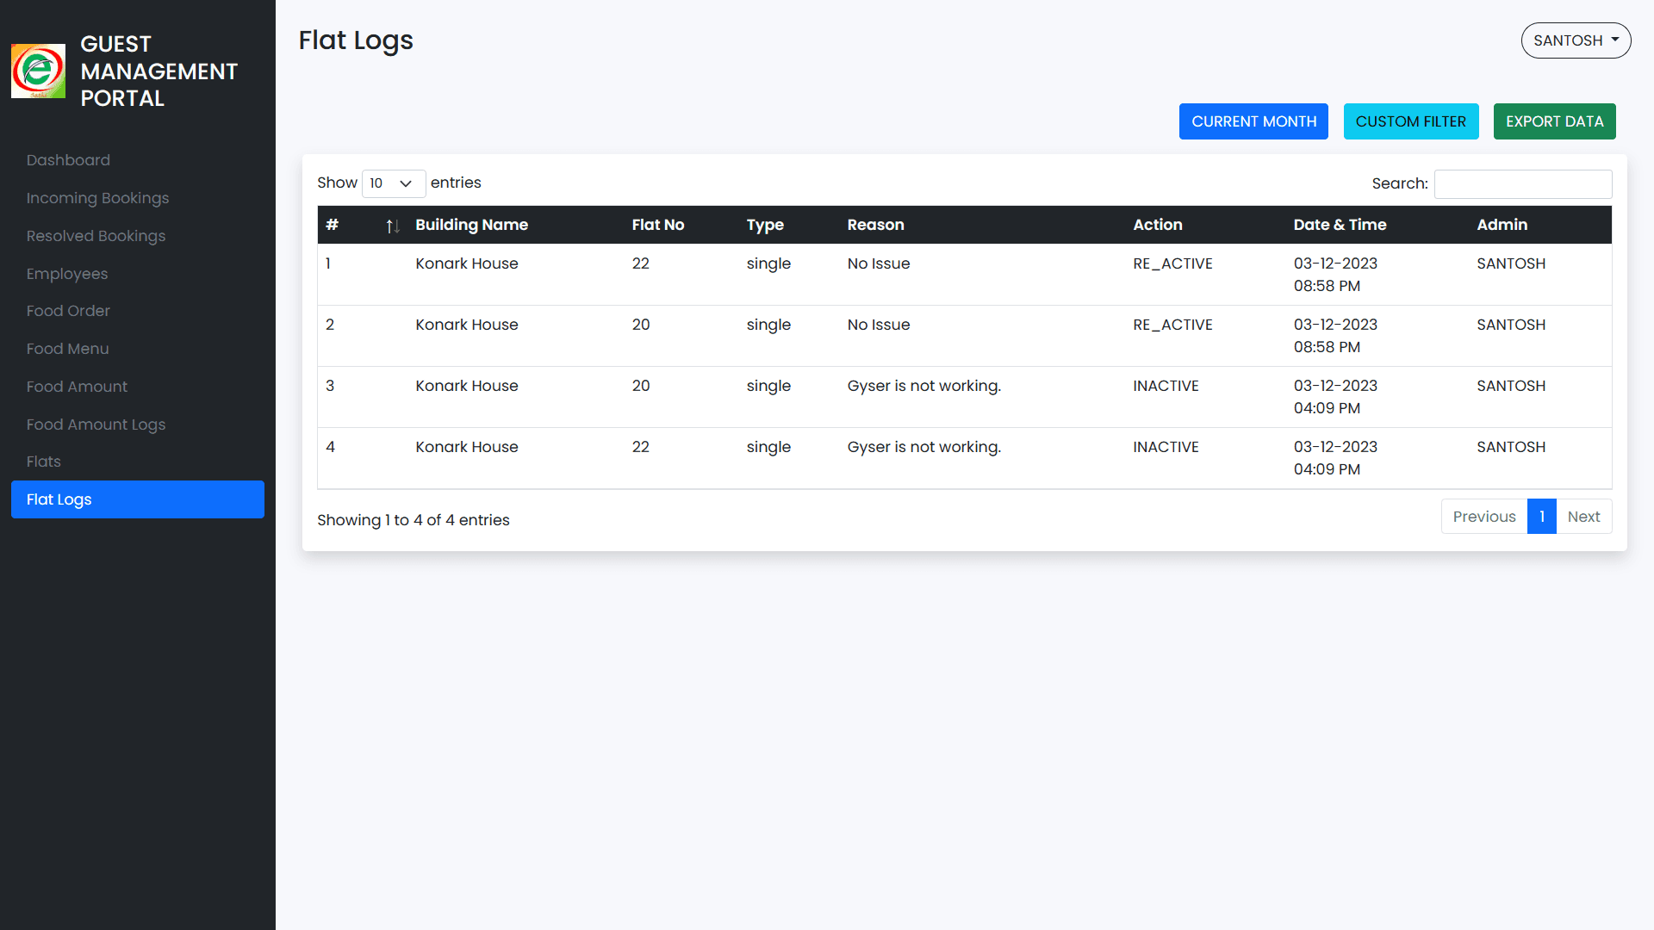Sort the table by the # column
This screenshot has width=1654, height=930.
click(x=392, y=225)
